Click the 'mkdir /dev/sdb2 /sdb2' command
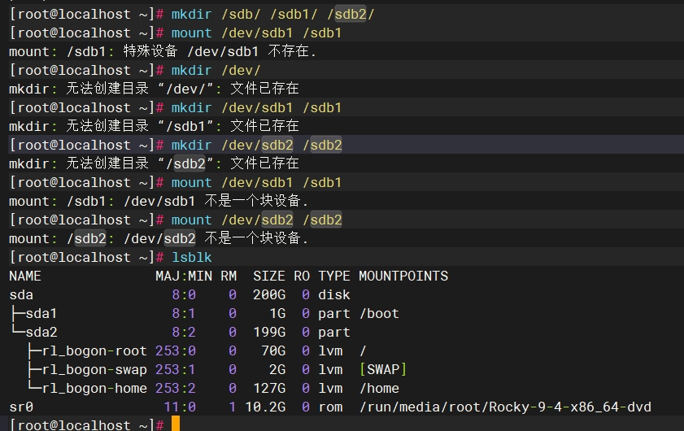The image size is (684, 431). click(256, 146)
